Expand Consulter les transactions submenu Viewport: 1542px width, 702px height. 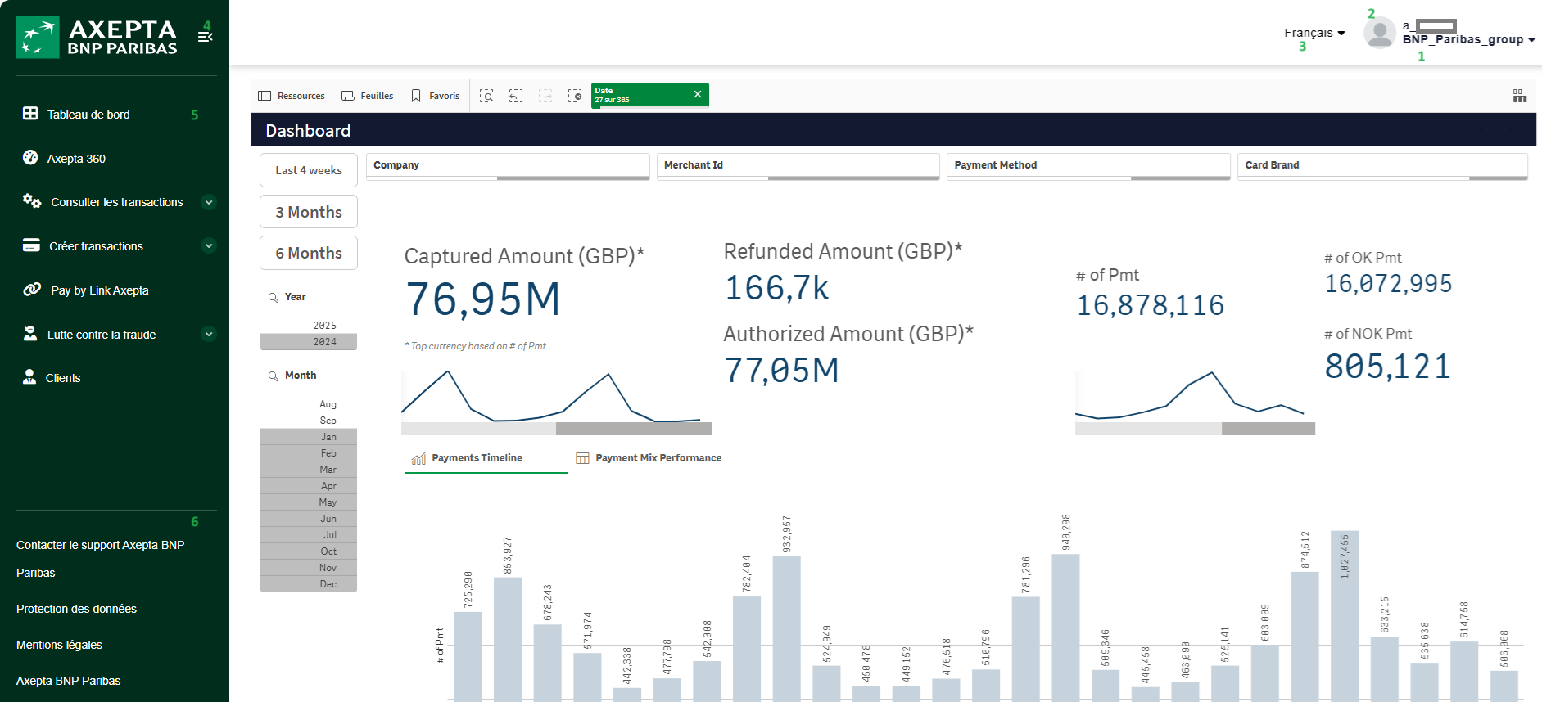click(209, 202)
